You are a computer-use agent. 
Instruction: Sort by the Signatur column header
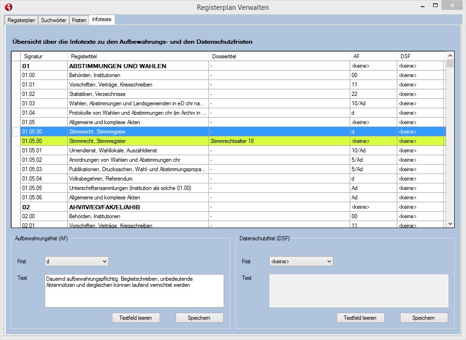point(33,56)
